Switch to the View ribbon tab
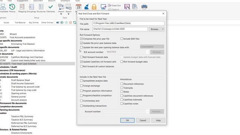This screenshot has width=240, height=135. point(9,1)
